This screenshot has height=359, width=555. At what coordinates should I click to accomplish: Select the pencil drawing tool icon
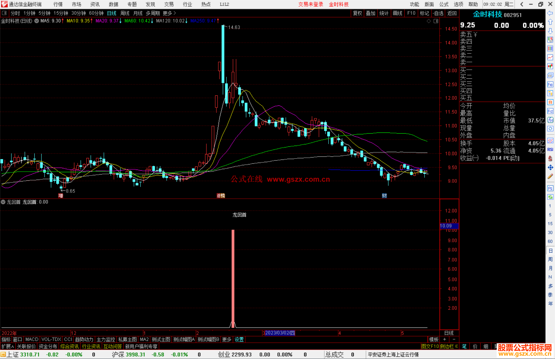[550, 177]
